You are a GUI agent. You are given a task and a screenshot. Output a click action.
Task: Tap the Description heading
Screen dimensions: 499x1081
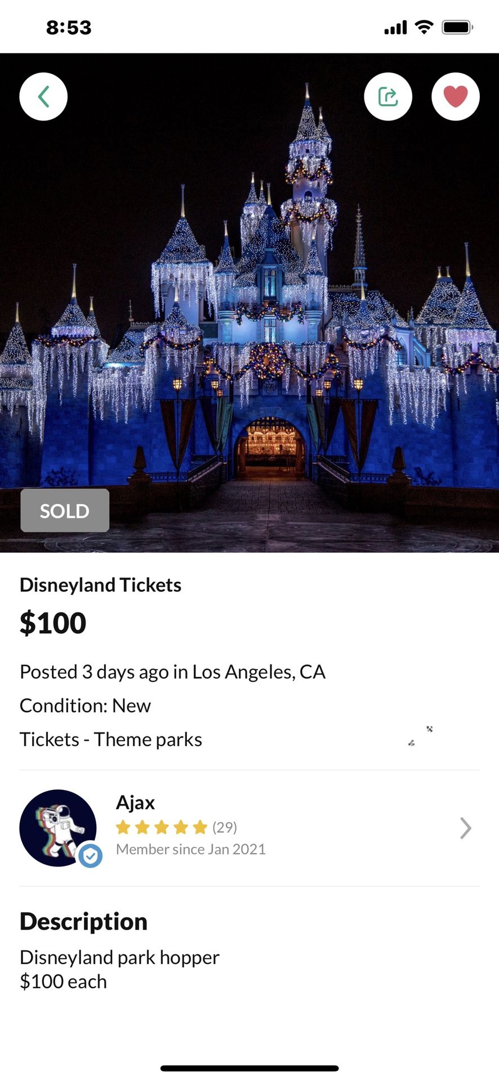(x=83, y=922)
